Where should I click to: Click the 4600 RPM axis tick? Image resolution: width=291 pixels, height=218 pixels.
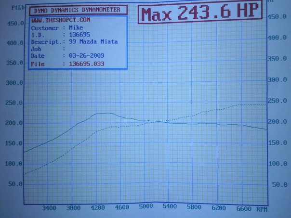tap(122, 207)
